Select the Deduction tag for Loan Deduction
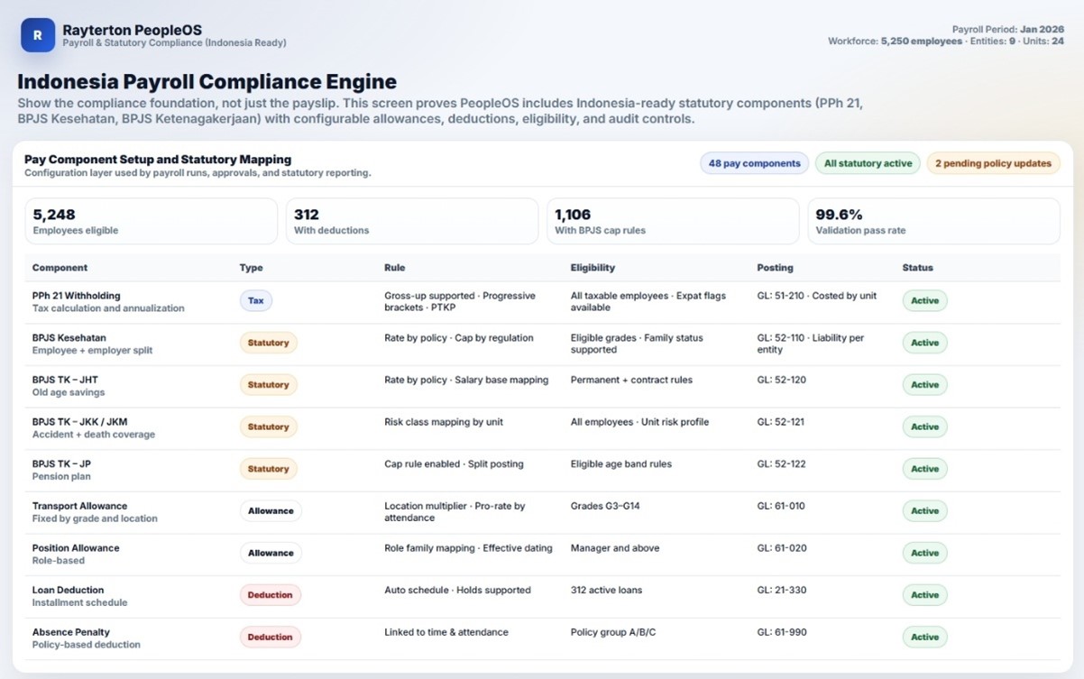The height and width of the screenshot is (679, 1084). tap(270, 595)
